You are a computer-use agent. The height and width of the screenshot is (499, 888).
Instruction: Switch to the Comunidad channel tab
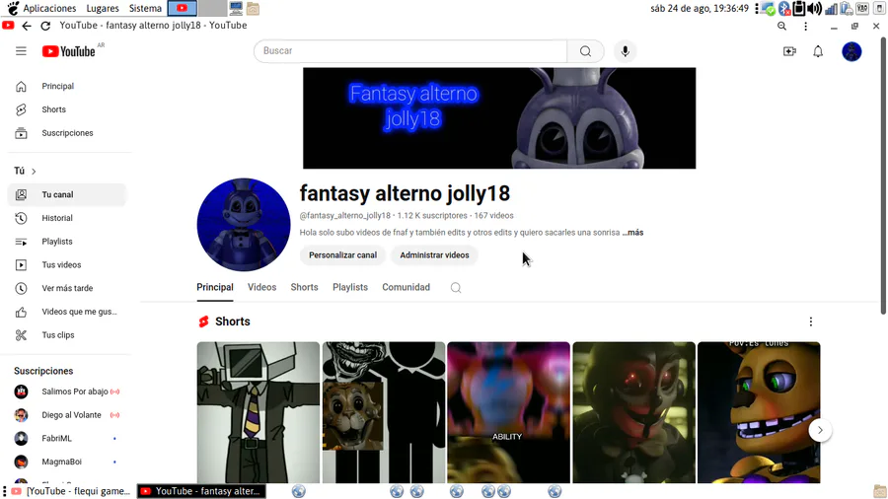point(406,287)
